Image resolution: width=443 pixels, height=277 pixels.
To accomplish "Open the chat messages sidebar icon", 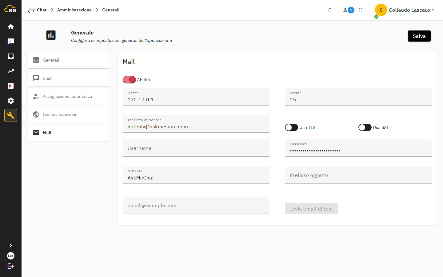I will [x=11, y=42].
